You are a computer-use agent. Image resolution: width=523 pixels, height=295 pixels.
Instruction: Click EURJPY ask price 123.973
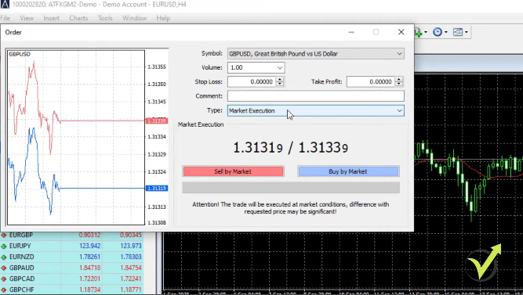[131, 246]
